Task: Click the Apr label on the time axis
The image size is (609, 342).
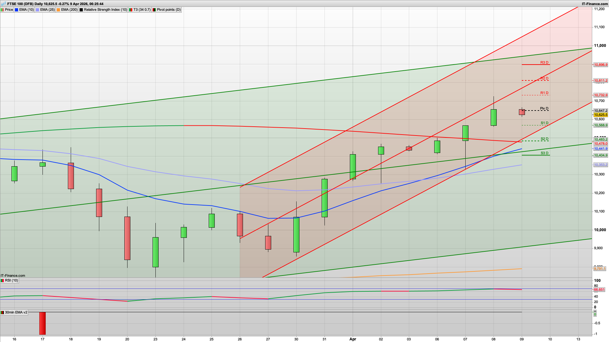Action: (353, 339)
